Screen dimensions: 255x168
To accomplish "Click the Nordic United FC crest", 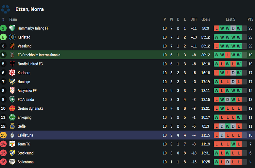I will pyautogui.click(x=12, y=64).
